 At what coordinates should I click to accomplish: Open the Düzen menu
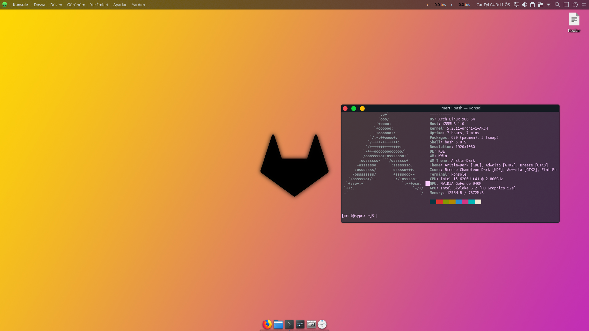(x=56, y=5)
